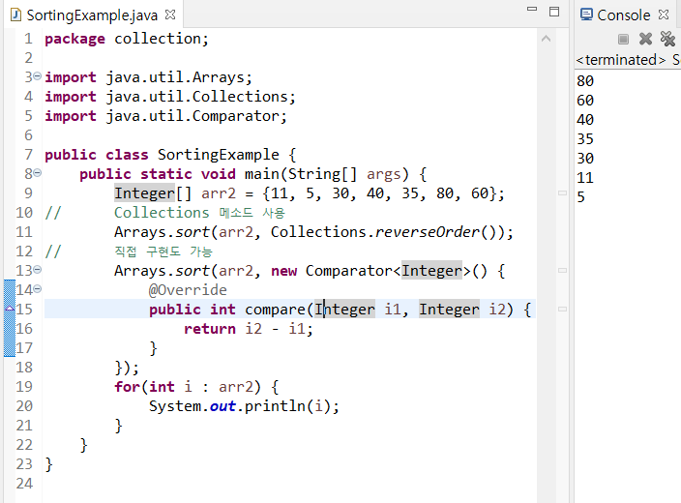Click overview ruler marker beside line 13
Image resolution: width=681 pixels, height=503 pixels.
[x=562, y=270]
